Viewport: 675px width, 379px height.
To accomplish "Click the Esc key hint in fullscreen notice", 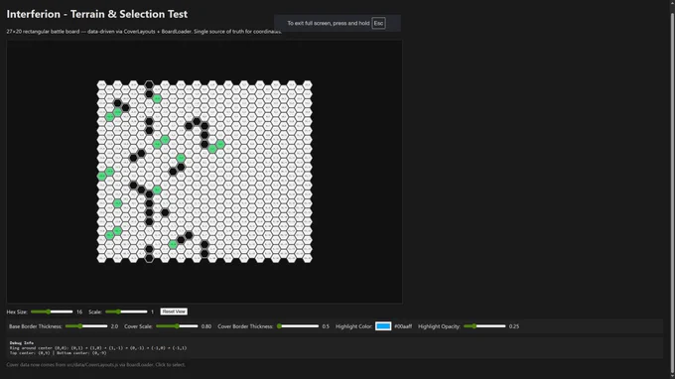I will pos(378,23).
